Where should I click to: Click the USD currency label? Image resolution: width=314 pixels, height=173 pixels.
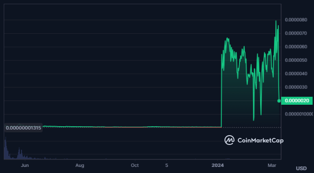click(301, 169)
